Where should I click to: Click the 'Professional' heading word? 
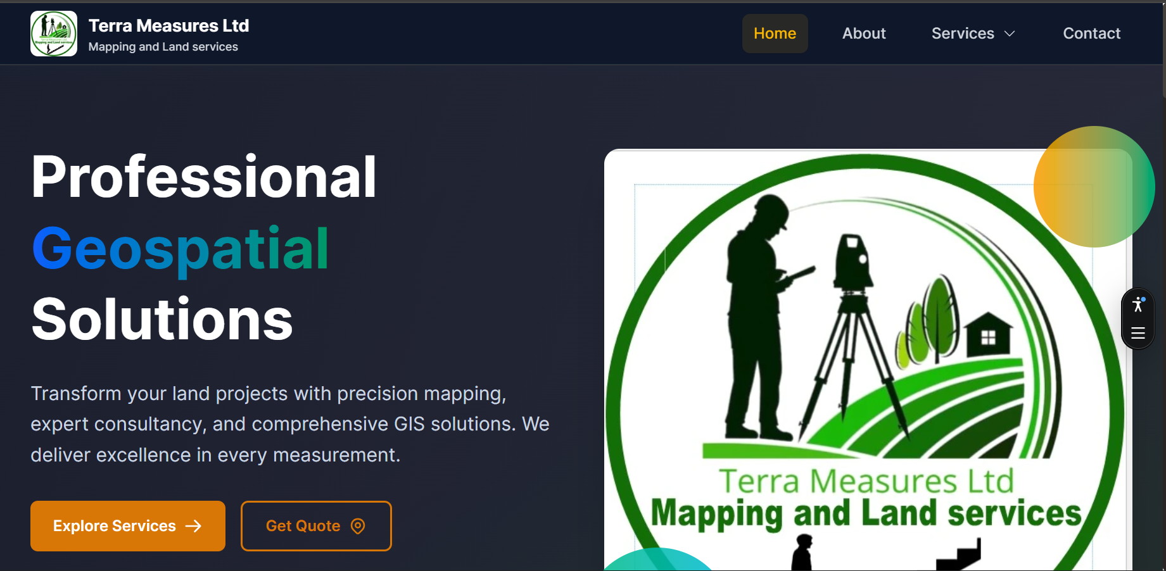204,177
